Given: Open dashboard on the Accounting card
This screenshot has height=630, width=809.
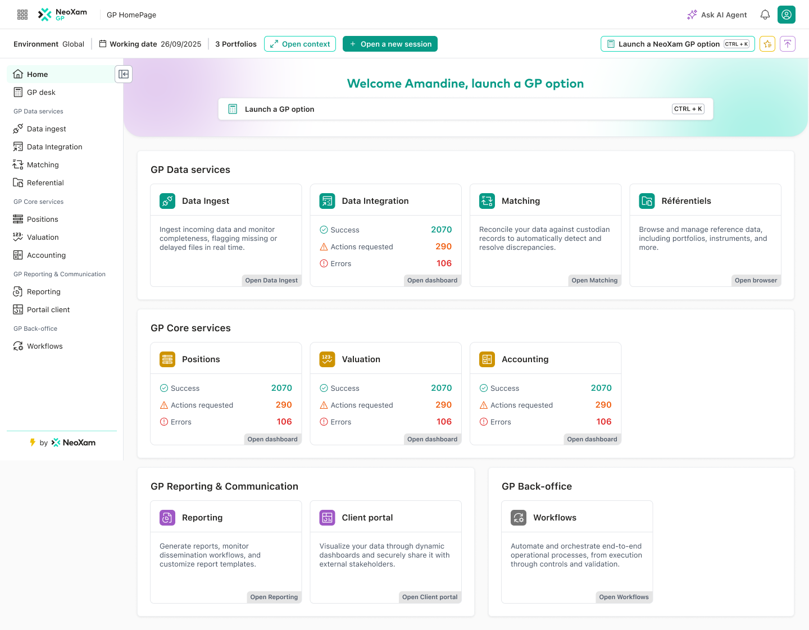Looking at the screenshot, I should tap(592, 439).
